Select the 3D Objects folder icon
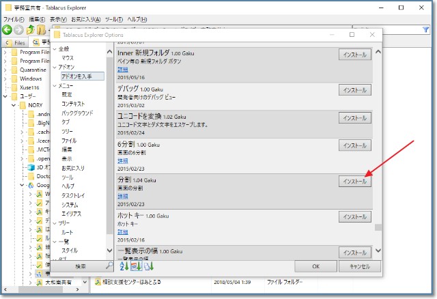437x299 pixels. (31, 166)
